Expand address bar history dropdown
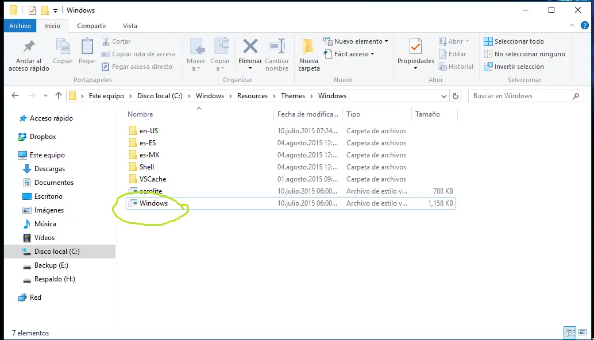The height and width of the screenshot is (340, 594). click(x=444, y=96)
